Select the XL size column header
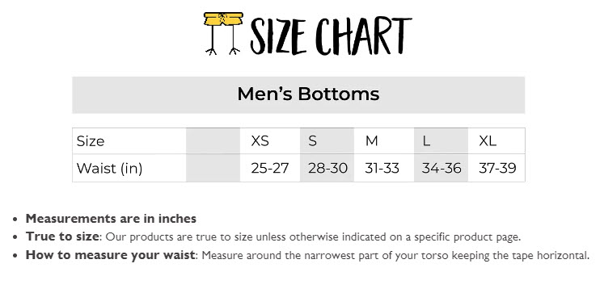This screenshot has height=293, width=600. click(496, 141)
